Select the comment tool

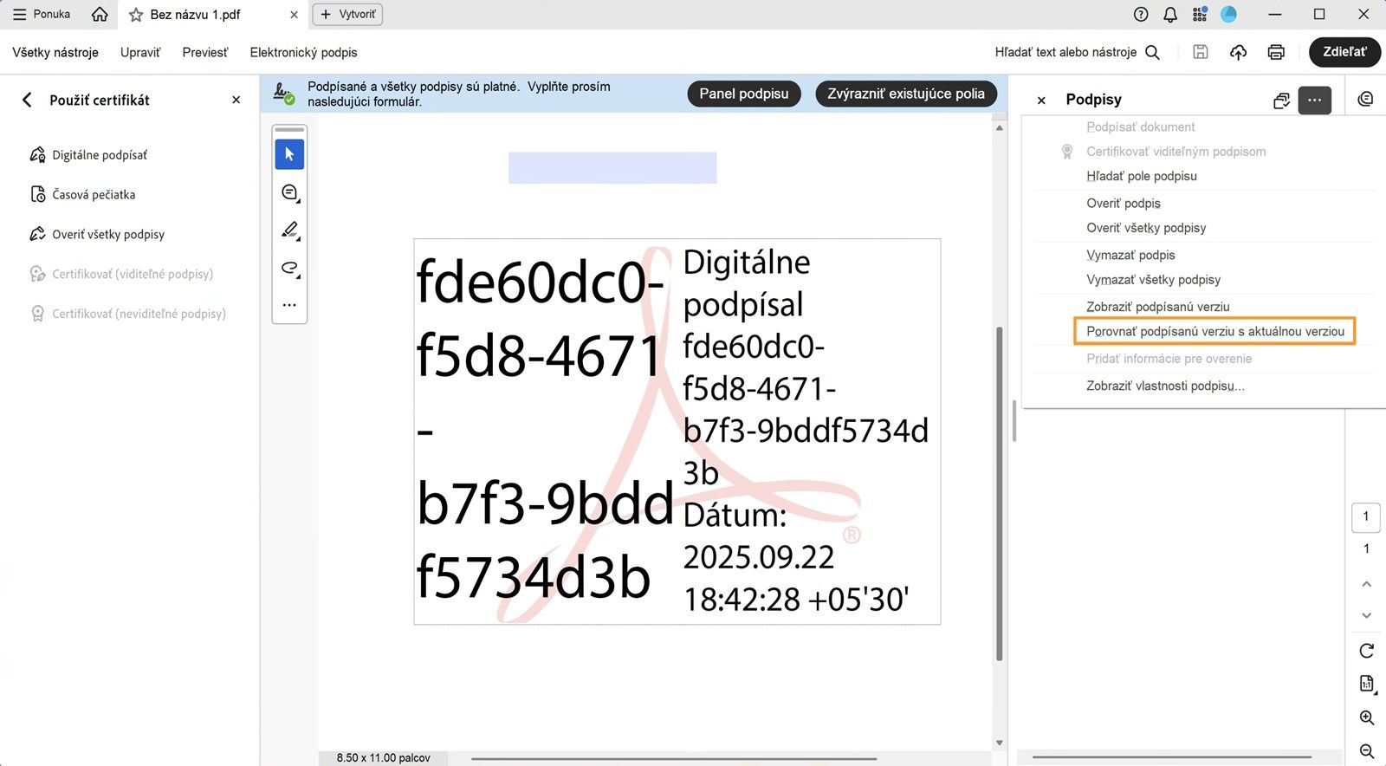(x=289, y=192)
